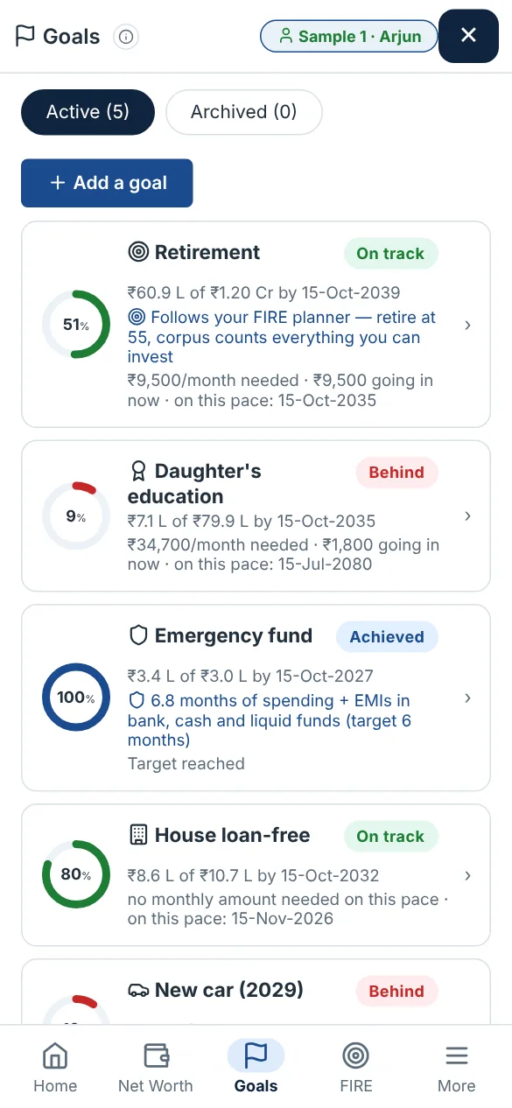Image resolution: width=512 pixels, height=1108 pixels.
Task: Switch to Active (5) tab
Action: 88,112
